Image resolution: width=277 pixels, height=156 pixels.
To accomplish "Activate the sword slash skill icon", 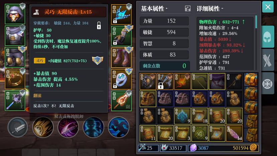I will point(18,127).
